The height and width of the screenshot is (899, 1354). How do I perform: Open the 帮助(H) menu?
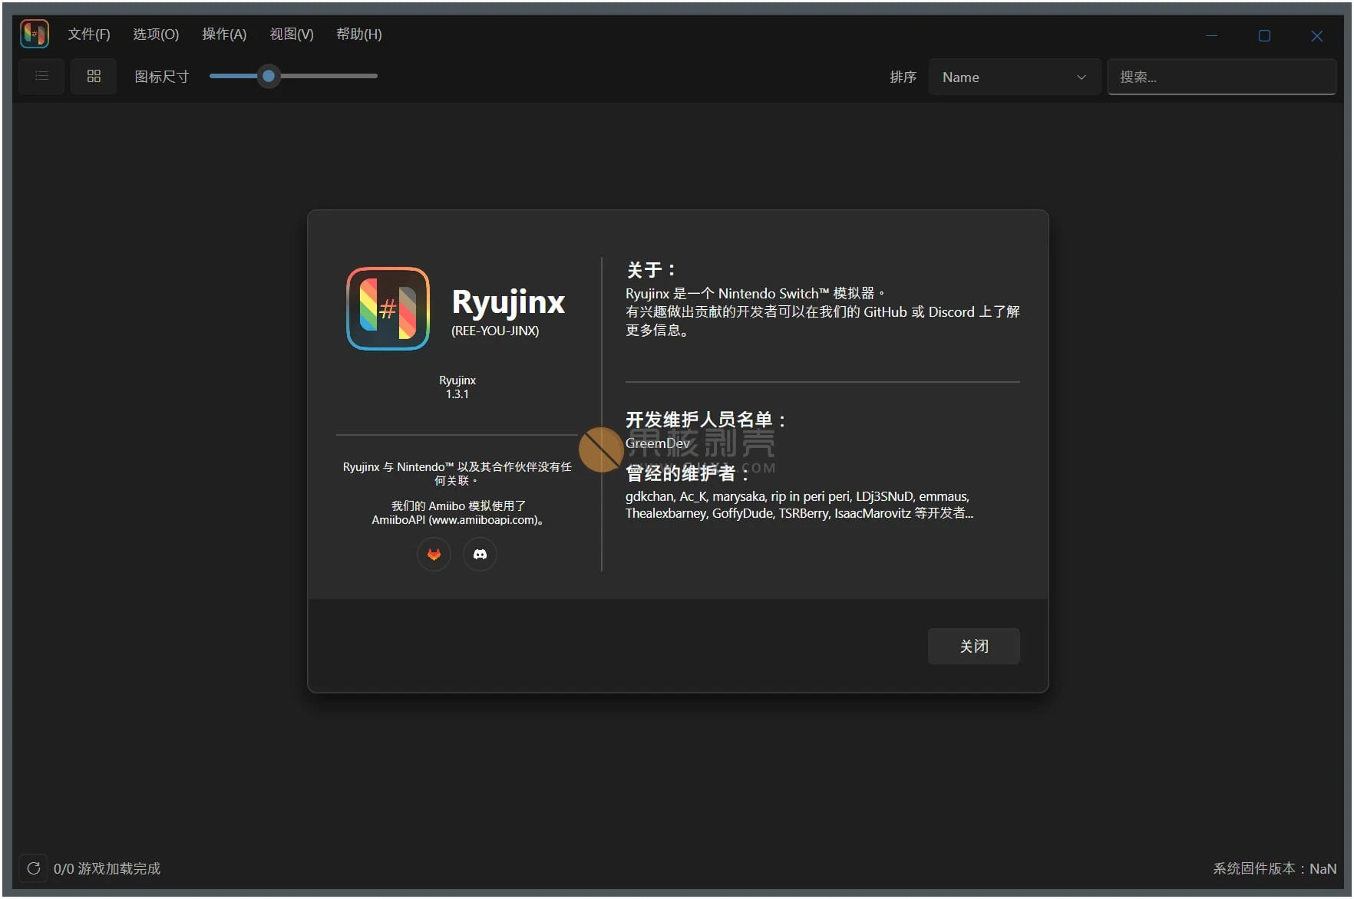[358, 34]
